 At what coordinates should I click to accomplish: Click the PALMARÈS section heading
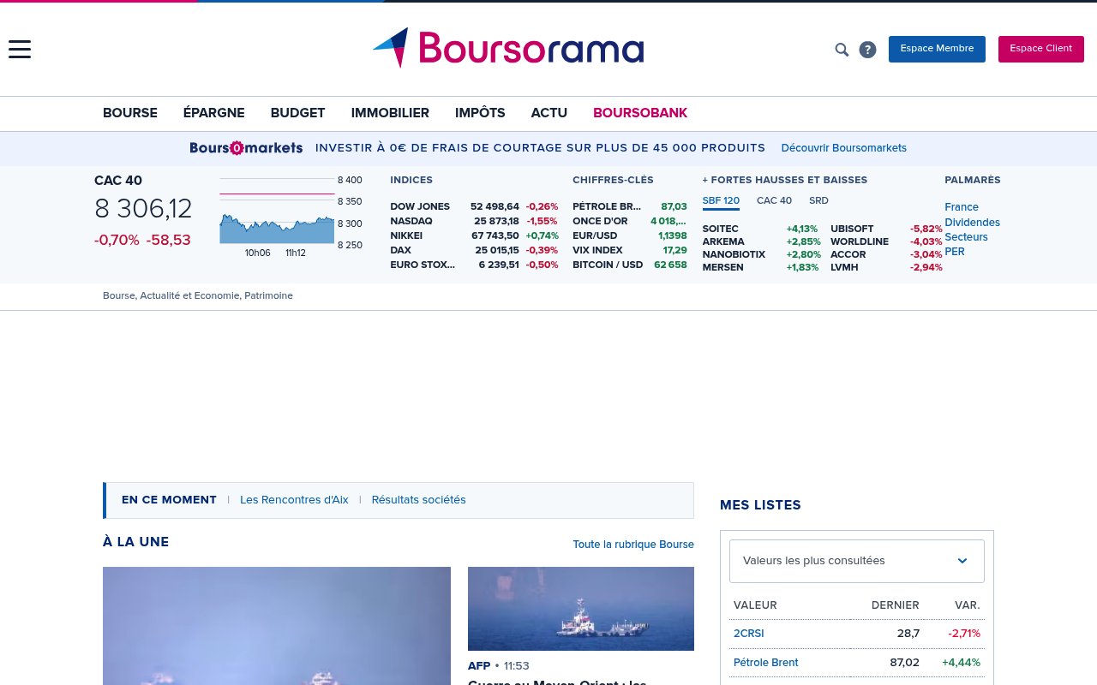pyautogui.click(x=973, y=180)
